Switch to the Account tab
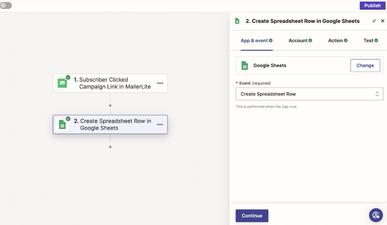Image resolution: width=387 pixels, height=225 pixels. click(x=300, y=41)
